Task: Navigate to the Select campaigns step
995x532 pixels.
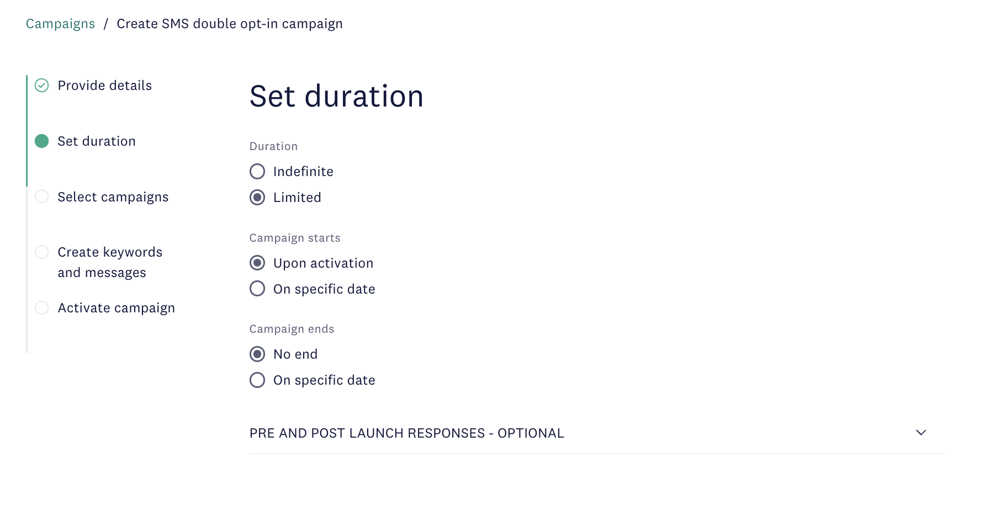Action: point(113,196)
